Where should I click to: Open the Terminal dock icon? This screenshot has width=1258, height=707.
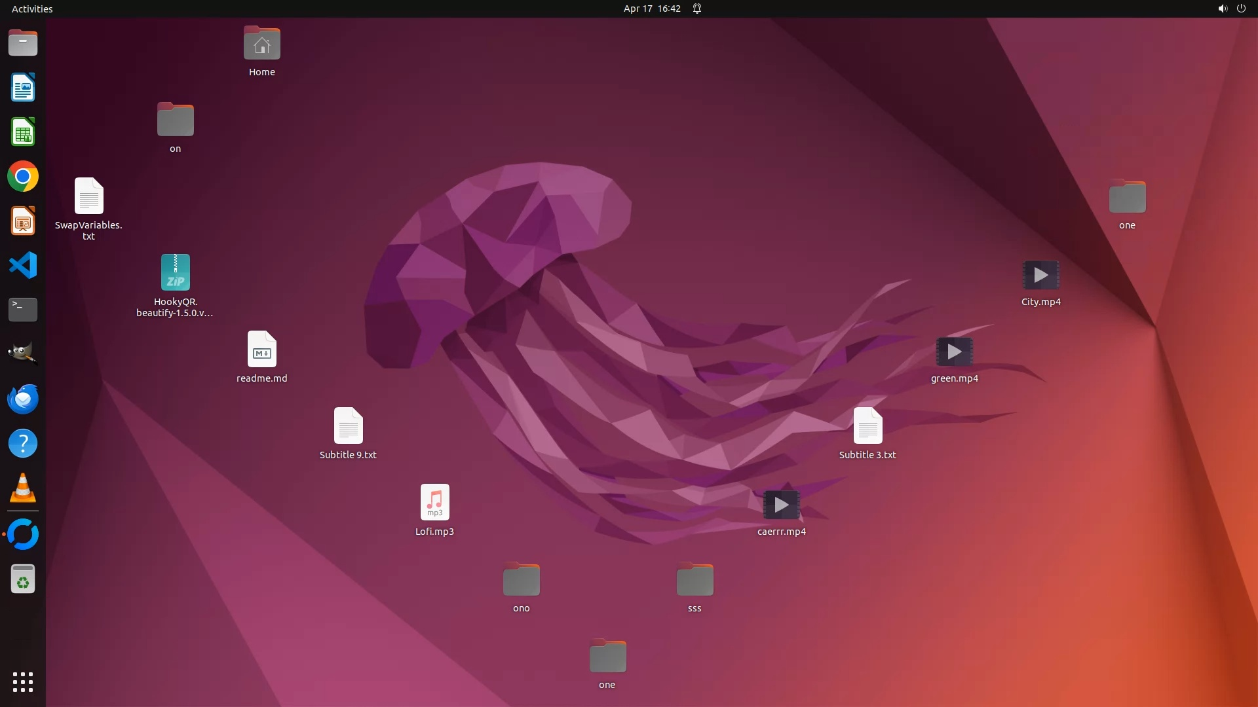coord(23,310)
